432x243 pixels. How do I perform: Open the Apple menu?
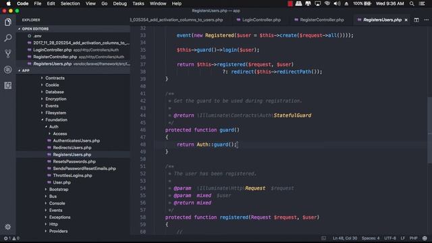click(x=8, y=3)
